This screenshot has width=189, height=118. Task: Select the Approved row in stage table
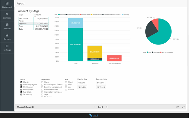point(34,24)
